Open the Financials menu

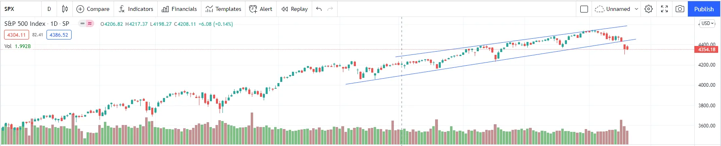179,9
